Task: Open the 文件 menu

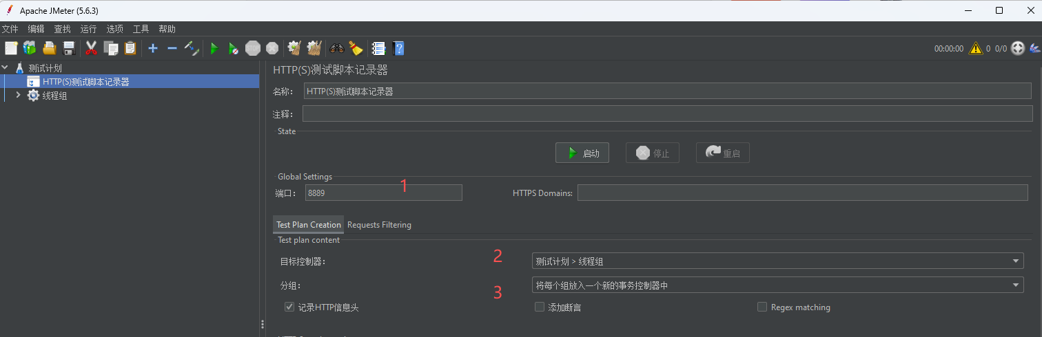Action: [x=10, y=29]
